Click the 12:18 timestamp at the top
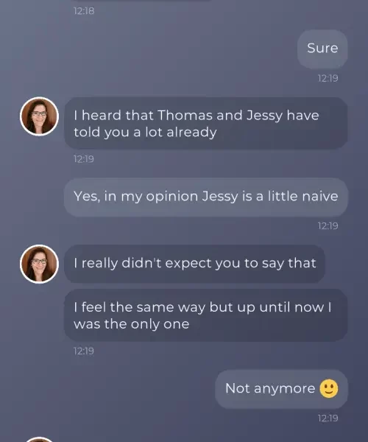 point(84,11)
